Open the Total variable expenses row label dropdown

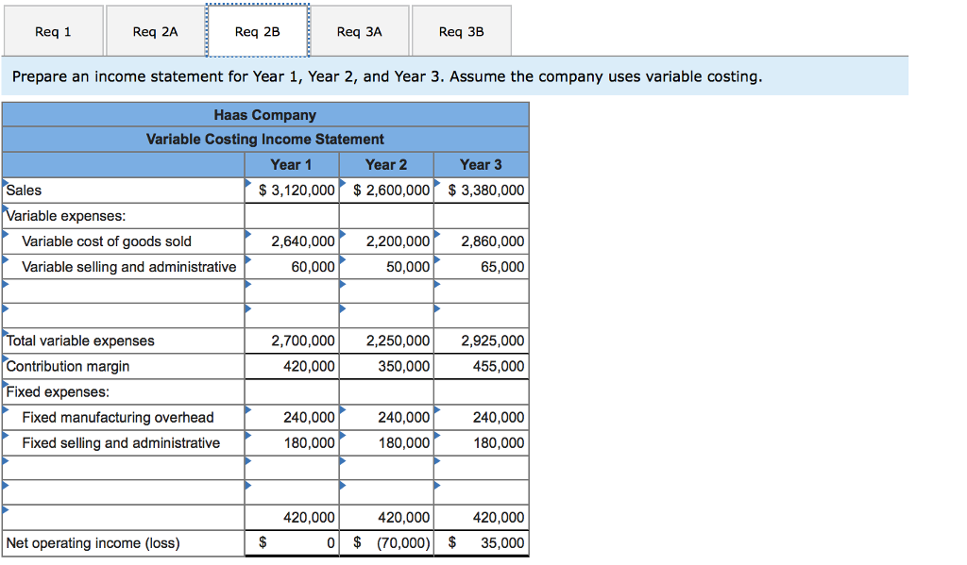point(4,334)
